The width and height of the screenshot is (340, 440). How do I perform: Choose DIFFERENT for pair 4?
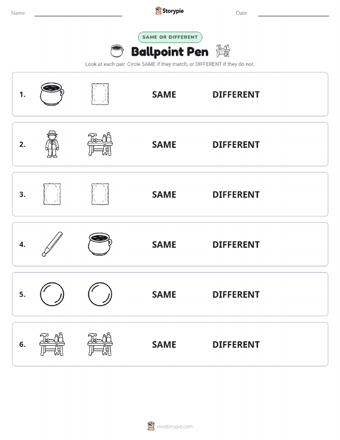point(236,244)
